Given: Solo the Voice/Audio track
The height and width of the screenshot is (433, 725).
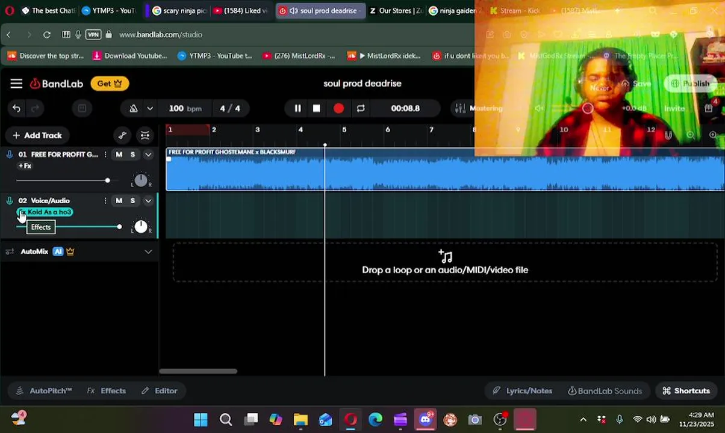Looking at the screenshot, I should (132, 201).
